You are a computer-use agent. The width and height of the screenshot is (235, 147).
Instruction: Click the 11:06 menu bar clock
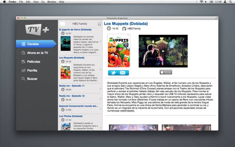pos(218,2)
